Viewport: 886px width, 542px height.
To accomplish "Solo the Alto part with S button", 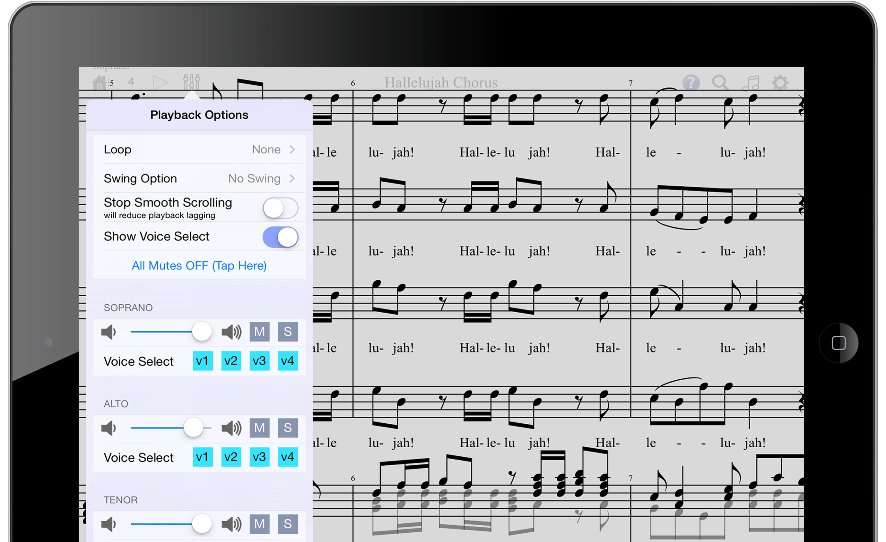I will pos(288,428).
